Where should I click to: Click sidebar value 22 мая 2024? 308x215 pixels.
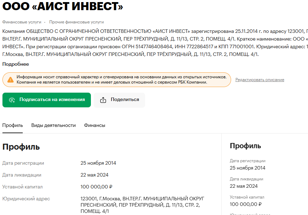tap(244, 186)
